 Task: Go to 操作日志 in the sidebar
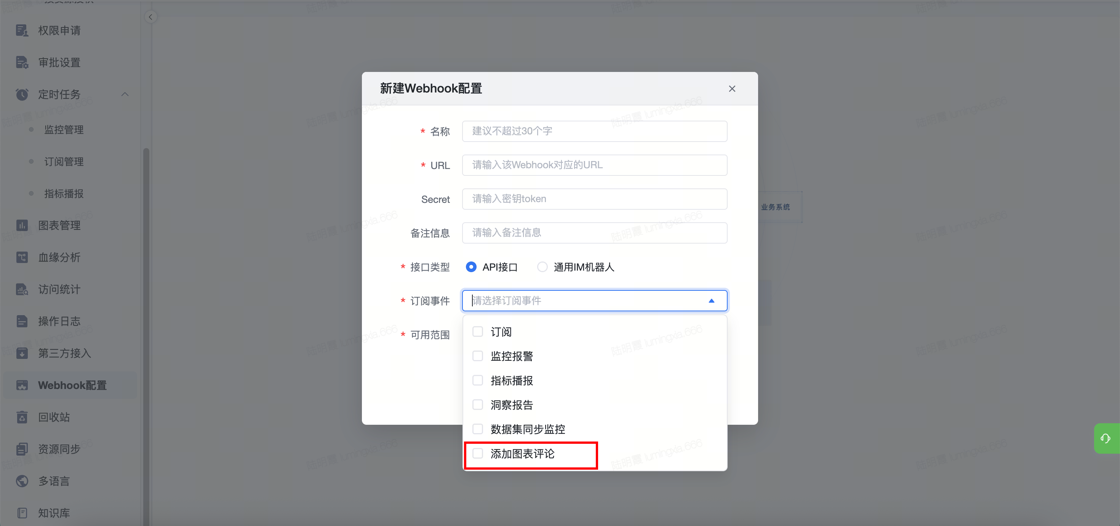click(x=59, y=321)
